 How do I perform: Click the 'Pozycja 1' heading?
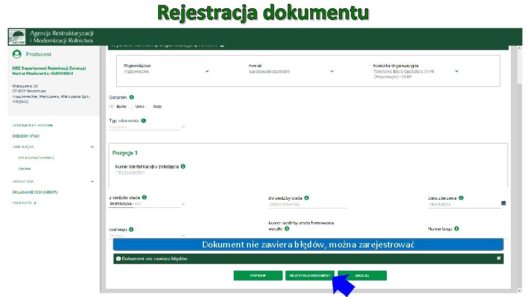(x=125, y=152)
